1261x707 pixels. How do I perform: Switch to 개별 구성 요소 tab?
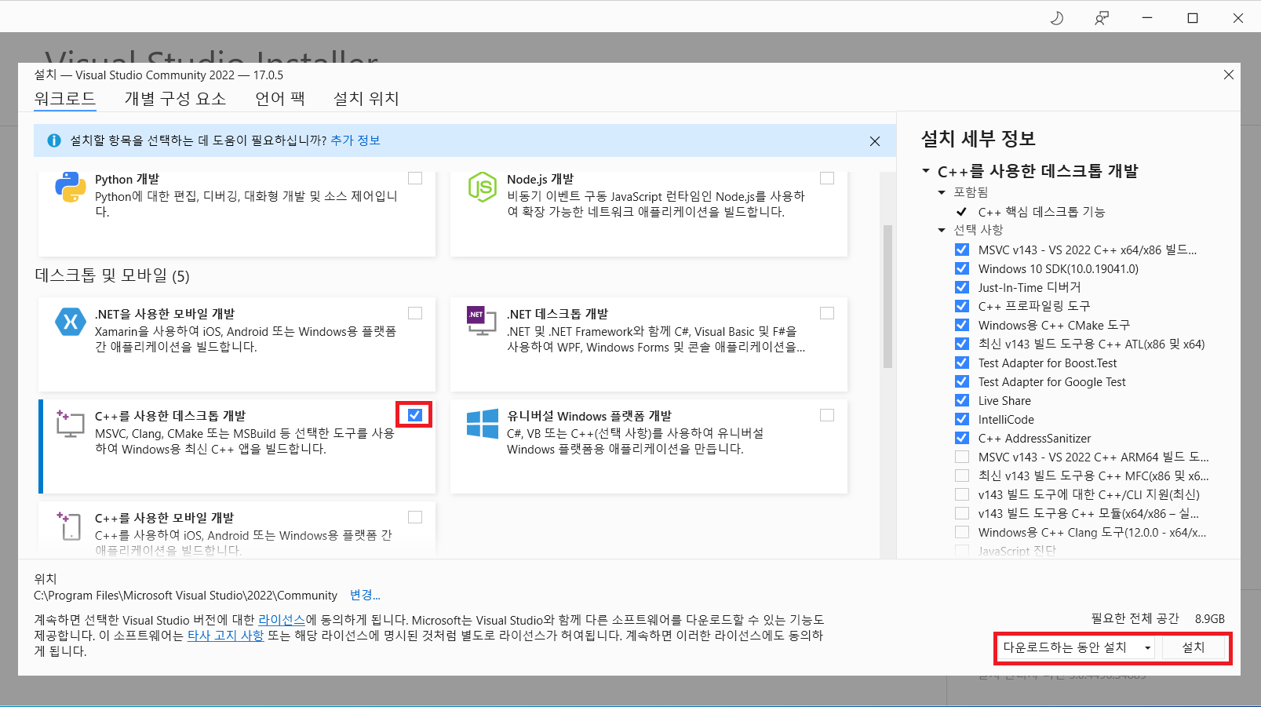tap(175, 99)
